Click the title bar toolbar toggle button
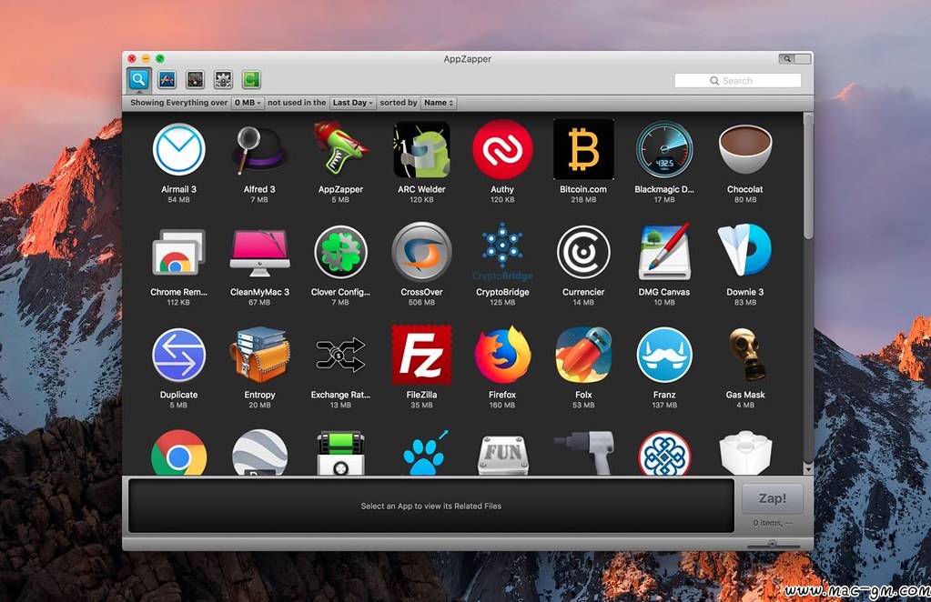 pos(794,59)
